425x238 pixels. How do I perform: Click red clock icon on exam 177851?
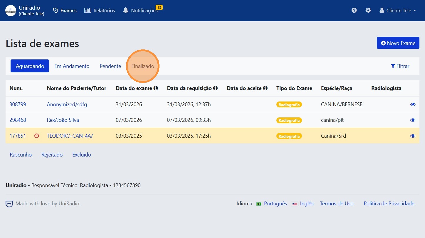37,136
